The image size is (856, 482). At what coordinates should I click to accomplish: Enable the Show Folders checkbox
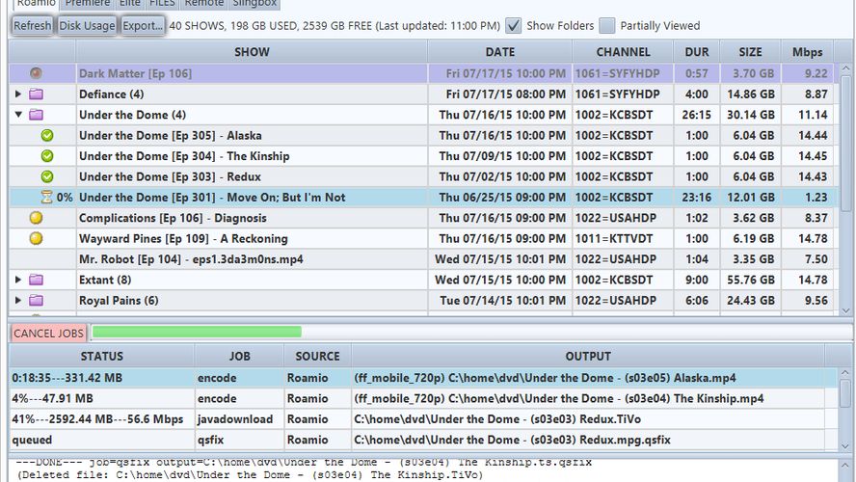[x=513, y=26]
